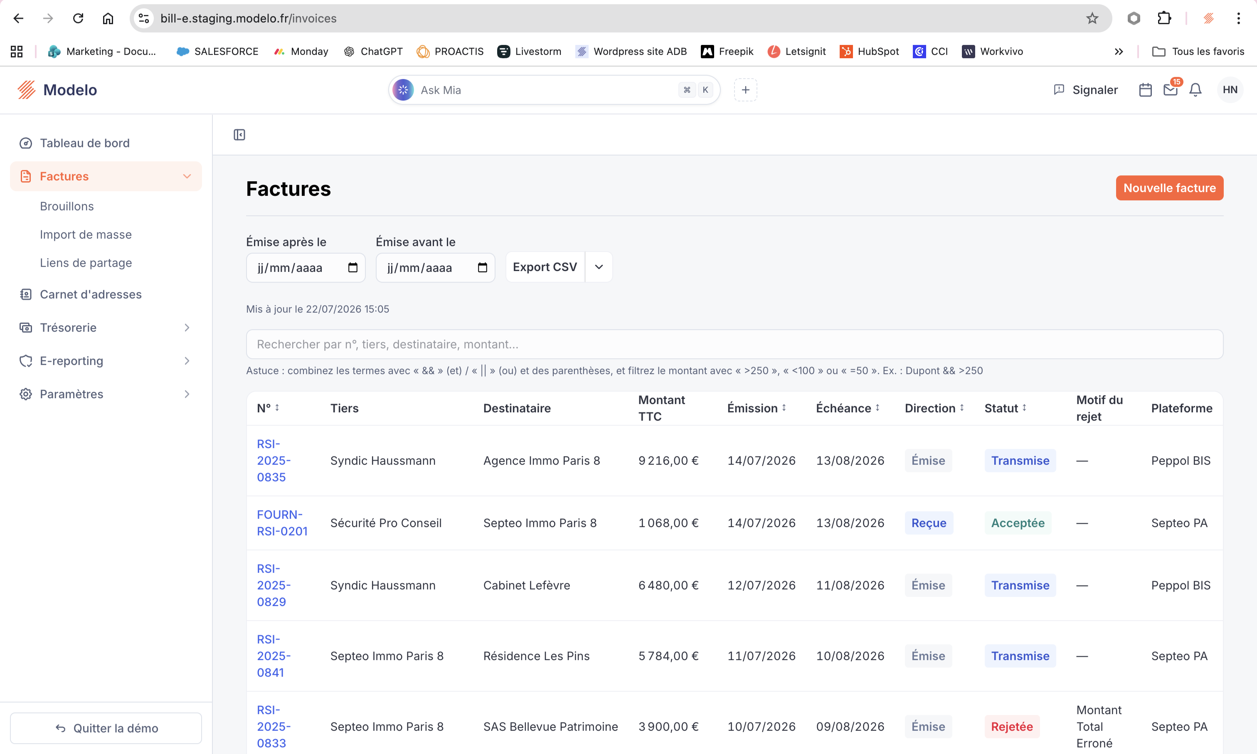Open invoice FOURN-RSI-0201 link
Screen dimensions: 1257x754
tap(282, 523)
